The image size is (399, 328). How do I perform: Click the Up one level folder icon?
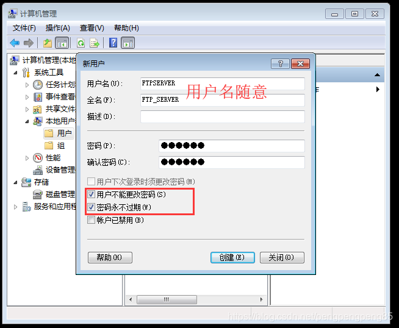click(48, 43)
